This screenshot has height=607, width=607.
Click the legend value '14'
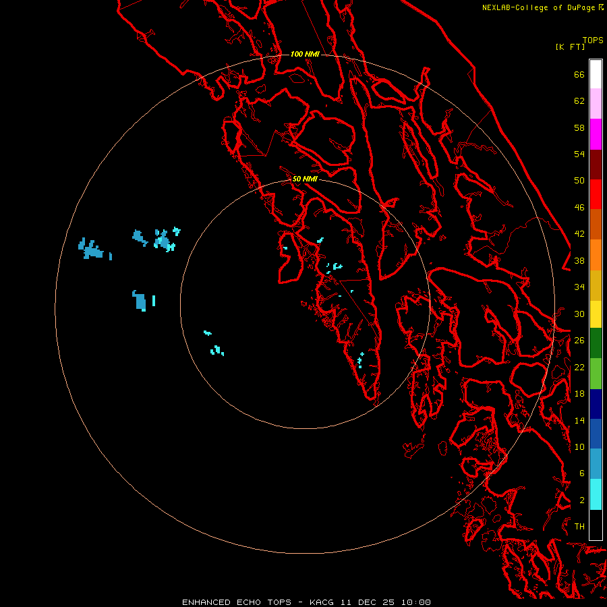(x=579, y=420)
